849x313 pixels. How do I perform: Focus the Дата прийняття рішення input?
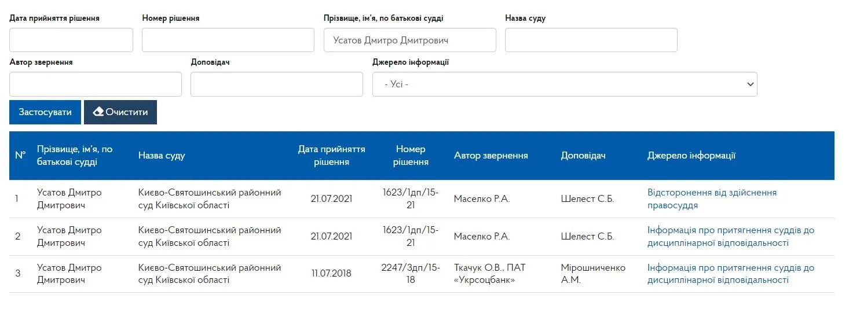click(71, 40)
